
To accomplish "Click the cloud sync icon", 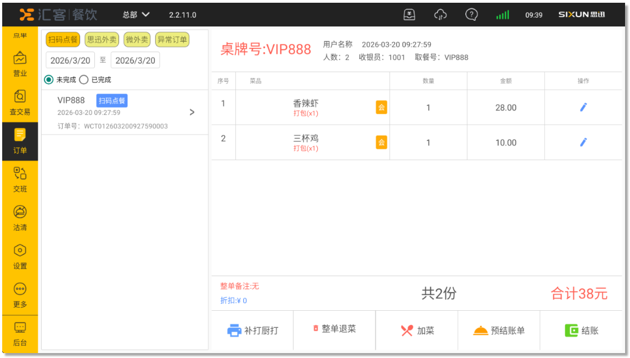I will [x=440, y=15].
